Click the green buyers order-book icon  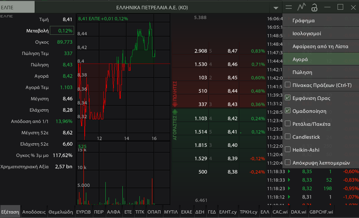(175, 112)
